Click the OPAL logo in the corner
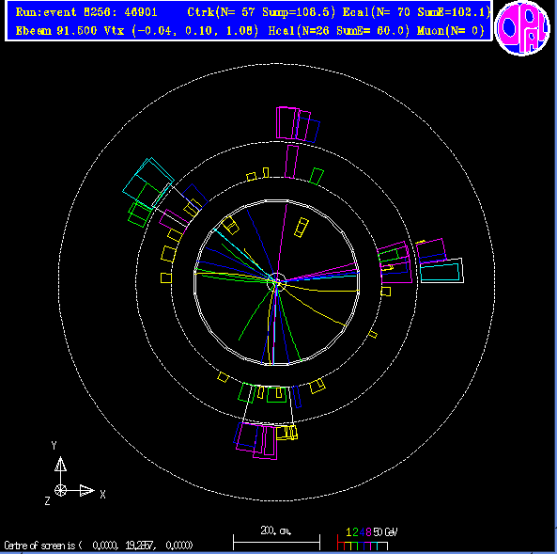 click(x=521, y=28)
